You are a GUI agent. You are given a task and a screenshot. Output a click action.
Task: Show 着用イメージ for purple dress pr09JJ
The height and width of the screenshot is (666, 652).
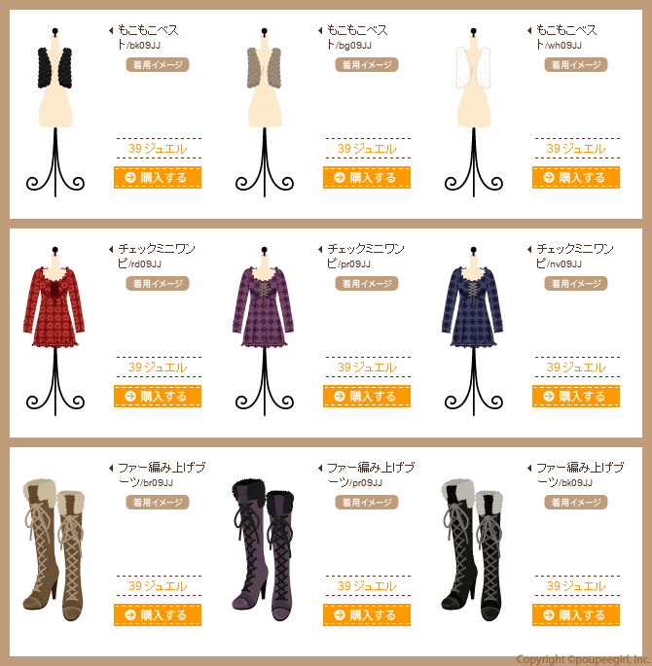[366, 283]
